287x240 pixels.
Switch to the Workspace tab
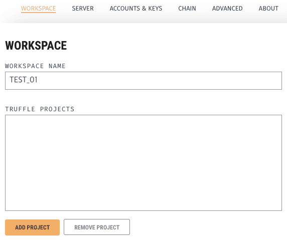point(38,9)
